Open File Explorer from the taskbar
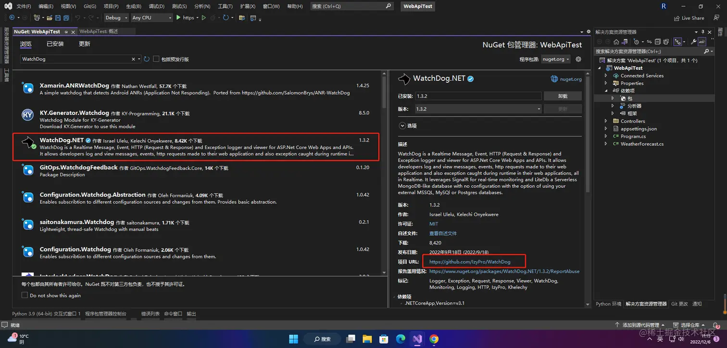 (x=367, y=339)
